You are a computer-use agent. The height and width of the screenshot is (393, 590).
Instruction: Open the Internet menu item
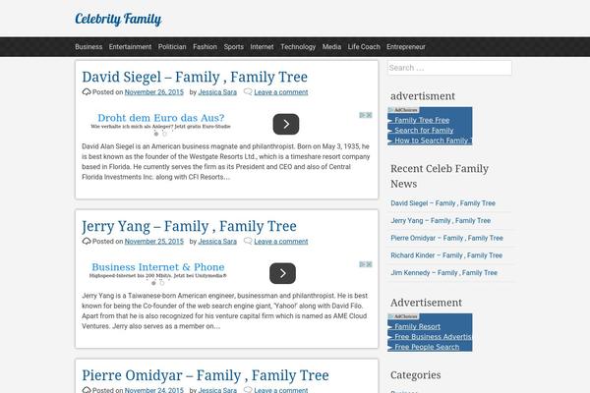pyautogui.click(x=262, y=47)
